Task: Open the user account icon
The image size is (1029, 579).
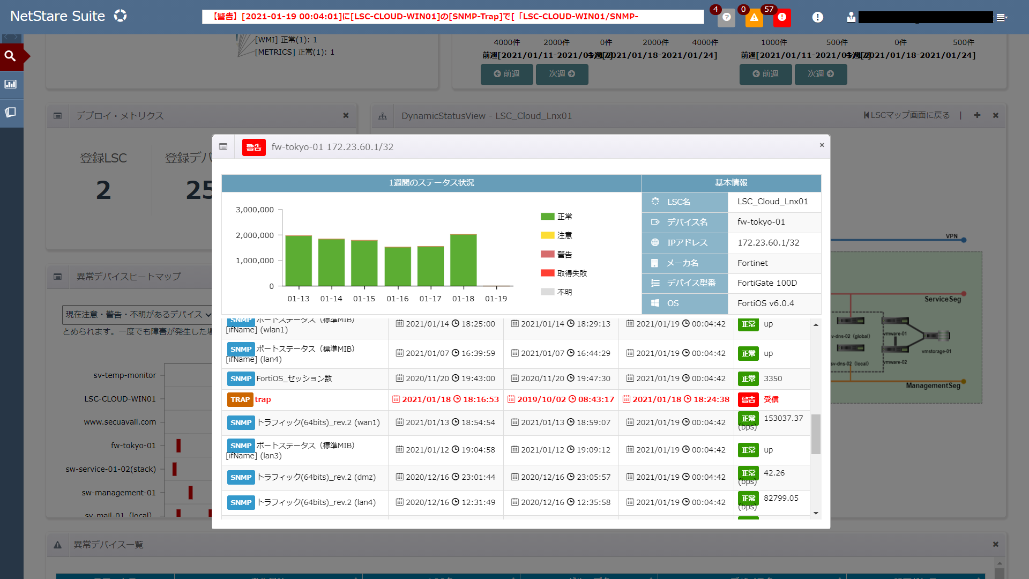Action: tap(851, 17)
